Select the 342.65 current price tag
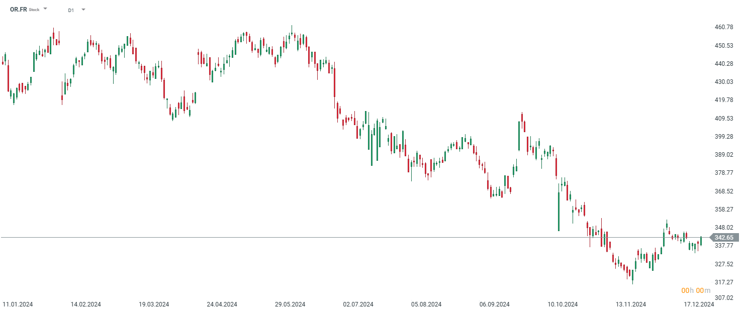745x313 pixels. (724, 237)
